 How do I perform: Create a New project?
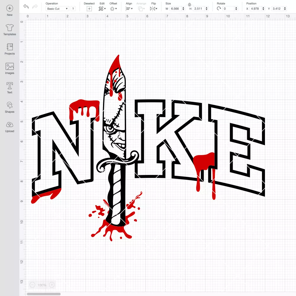(9, 11)
